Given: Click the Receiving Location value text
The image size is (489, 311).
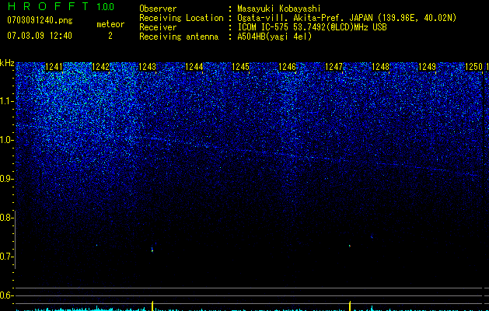Looking at the screenshot, I should (x=347, y=18).
